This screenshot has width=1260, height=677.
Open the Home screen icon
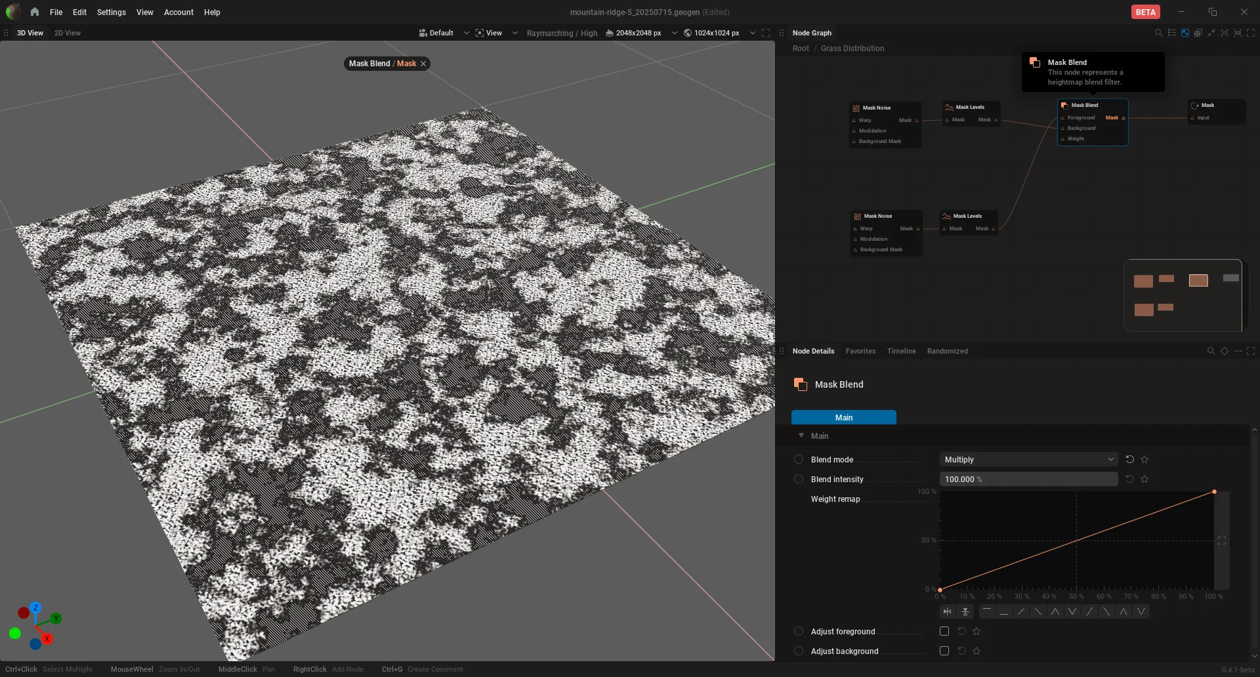tap(35, 12)
